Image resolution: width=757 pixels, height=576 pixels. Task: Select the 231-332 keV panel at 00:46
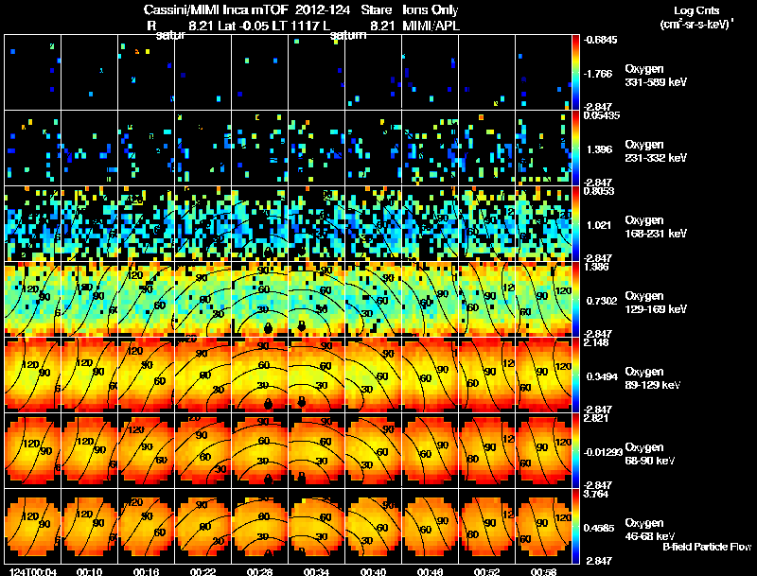click(430, 148)
